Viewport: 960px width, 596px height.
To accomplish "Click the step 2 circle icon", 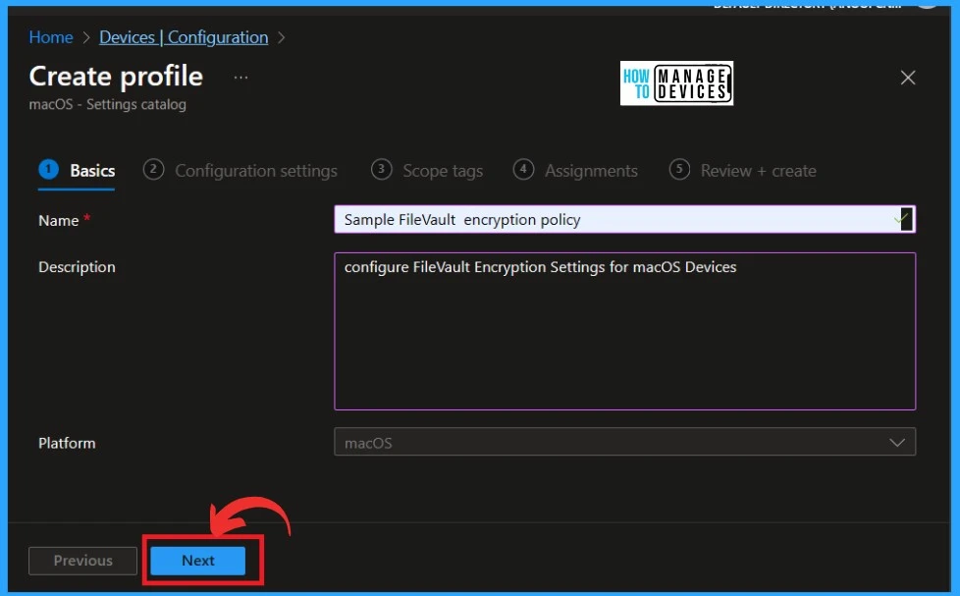I will (x=153, y=169).
